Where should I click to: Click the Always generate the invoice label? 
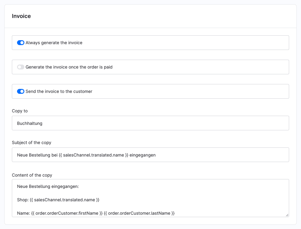click(x=54, y=43)
